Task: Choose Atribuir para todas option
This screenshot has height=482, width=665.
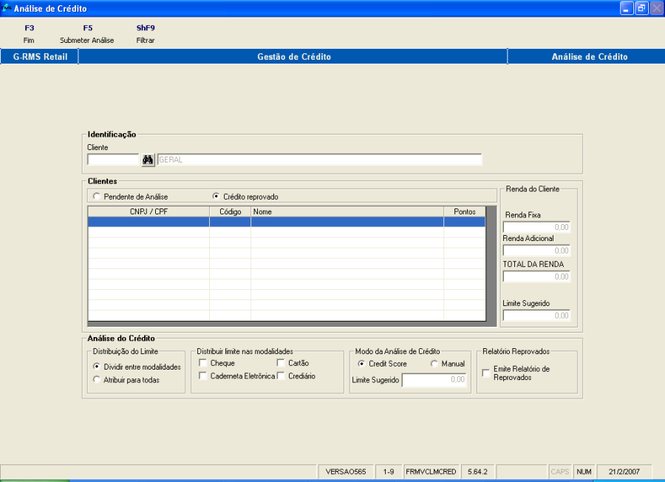Action: coord(126,380)
